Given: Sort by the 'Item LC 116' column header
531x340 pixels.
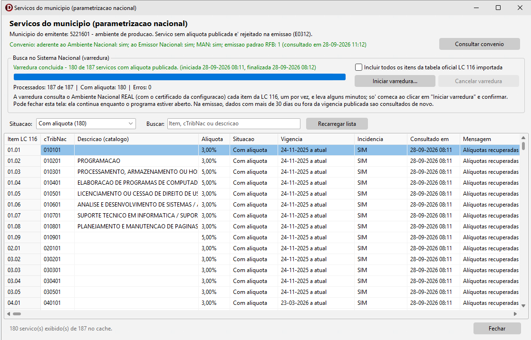Looking at the screenshot, I should click(x=22, y=139).
